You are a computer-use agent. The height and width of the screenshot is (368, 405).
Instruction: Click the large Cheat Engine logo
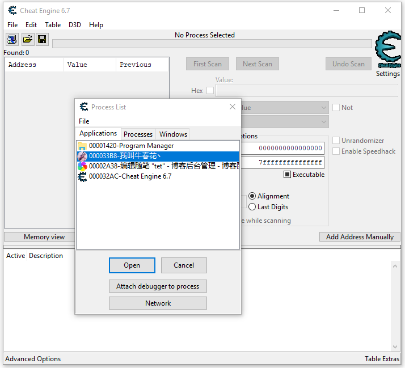388,49
